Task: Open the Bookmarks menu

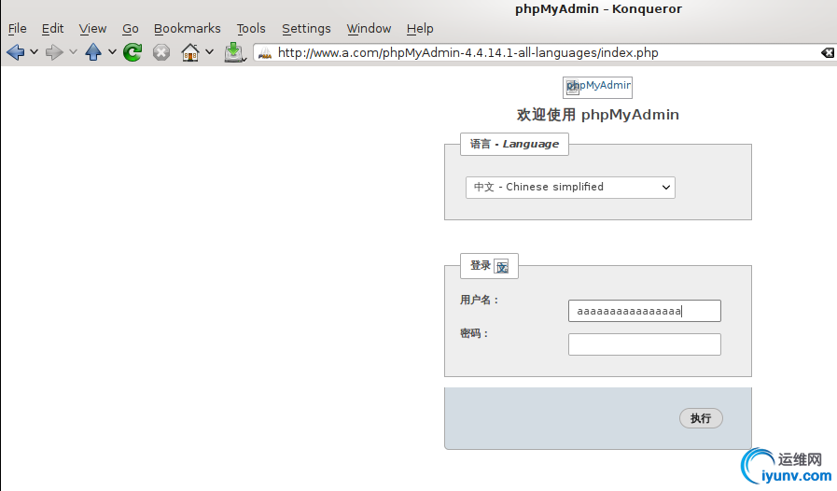Action: point(187,28)
